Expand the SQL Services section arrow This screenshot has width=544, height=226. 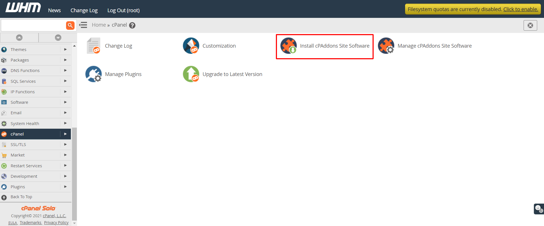point(65,81)
